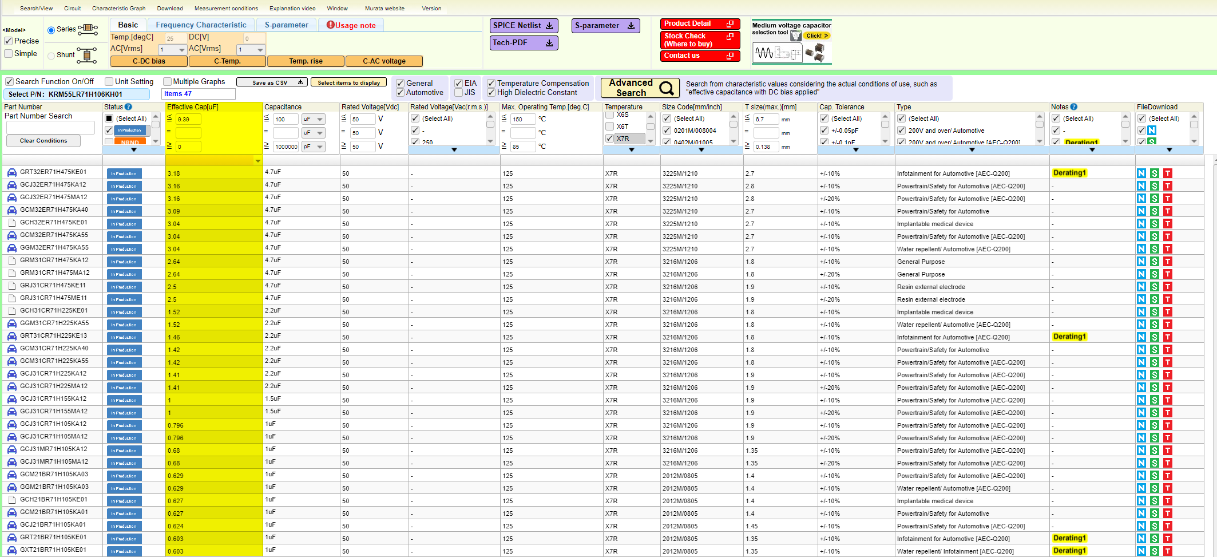Image resolution: width=1217 pixels, height=557 pixels.
Task: Enable the Unit Setting checkbox
Action: (x=109, y=82)
